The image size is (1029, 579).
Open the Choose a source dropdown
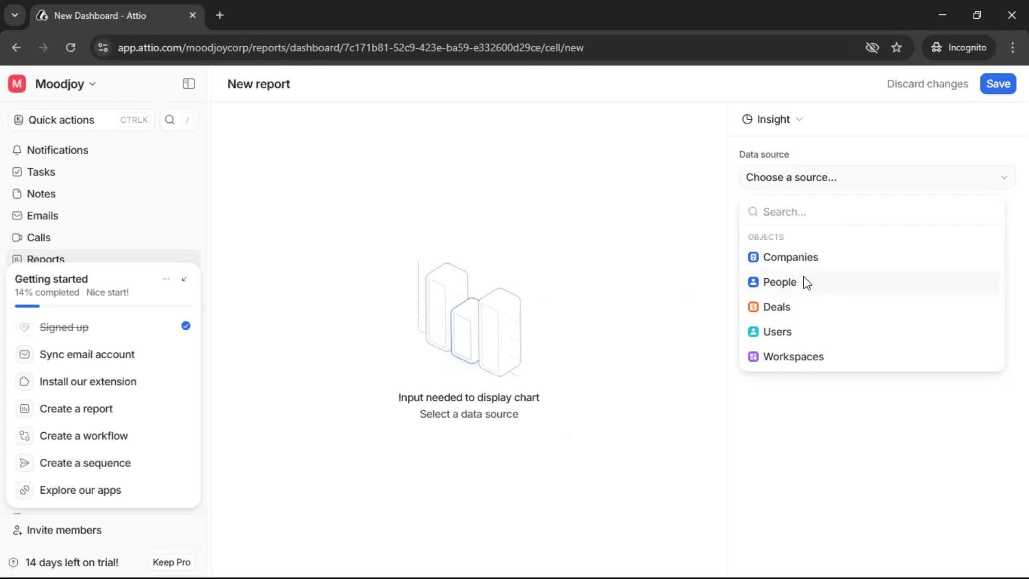[876, 177]
